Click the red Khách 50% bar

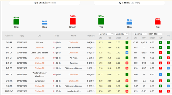tap(73, 21)
